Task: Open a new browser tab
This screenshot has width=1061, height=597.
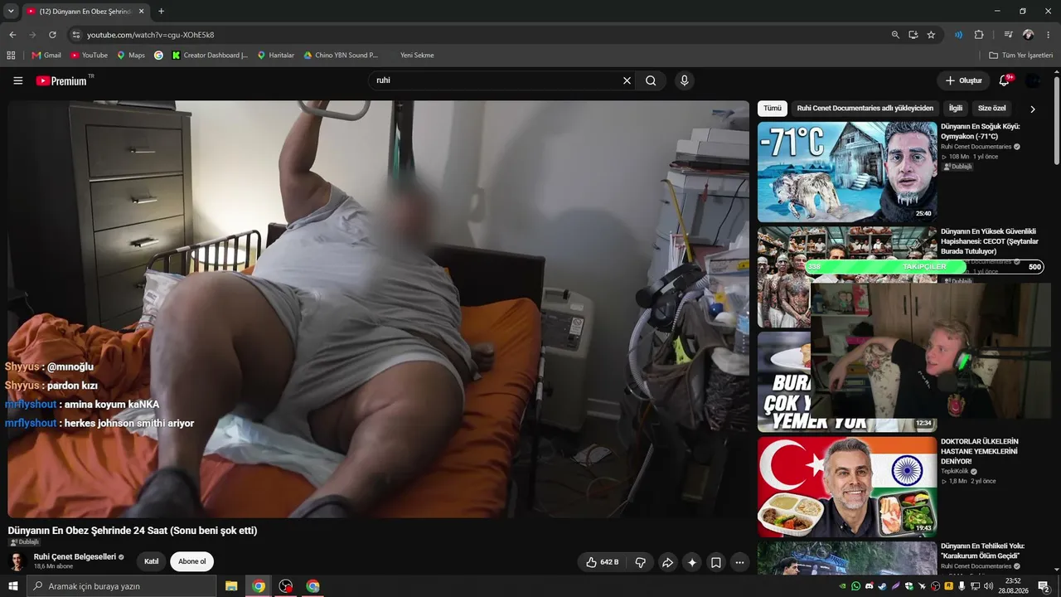Action: tap(161, 12)
